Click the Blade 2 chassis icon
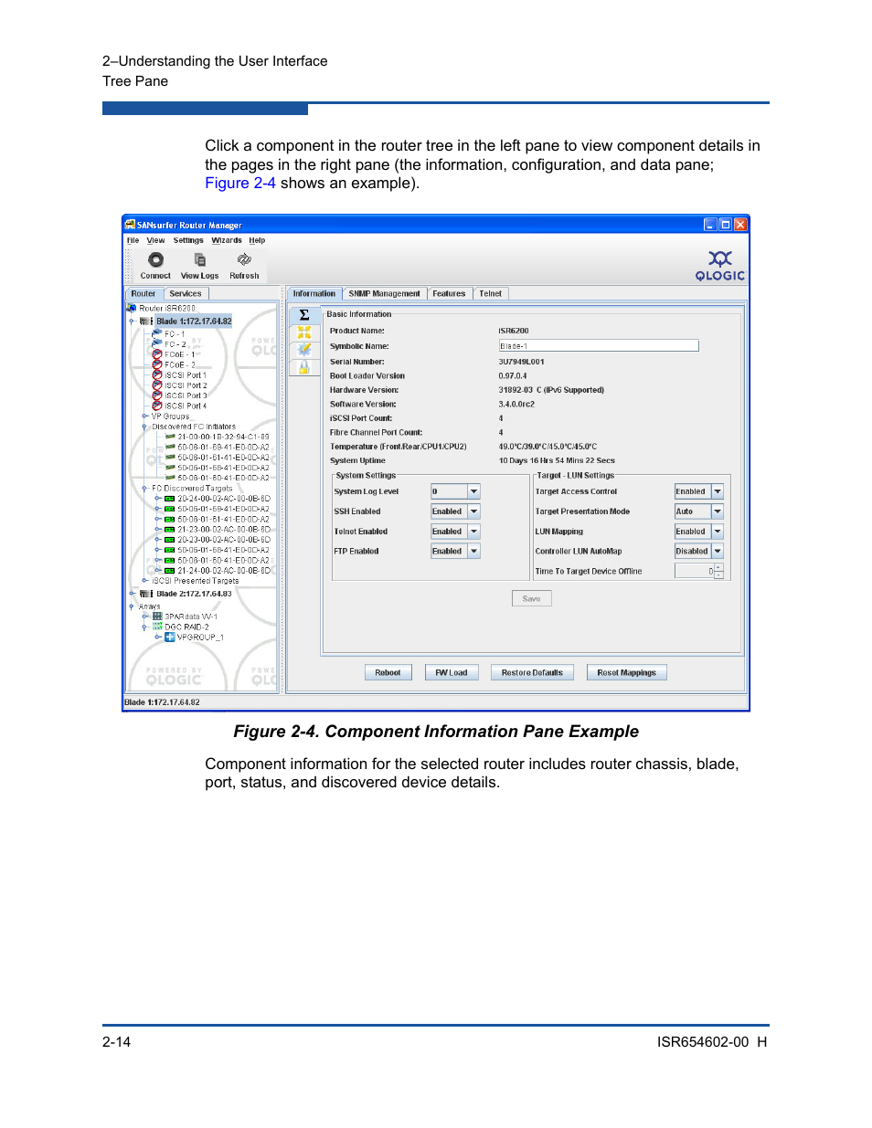This screenshot has width=872, height=1128. click(146, 594)
